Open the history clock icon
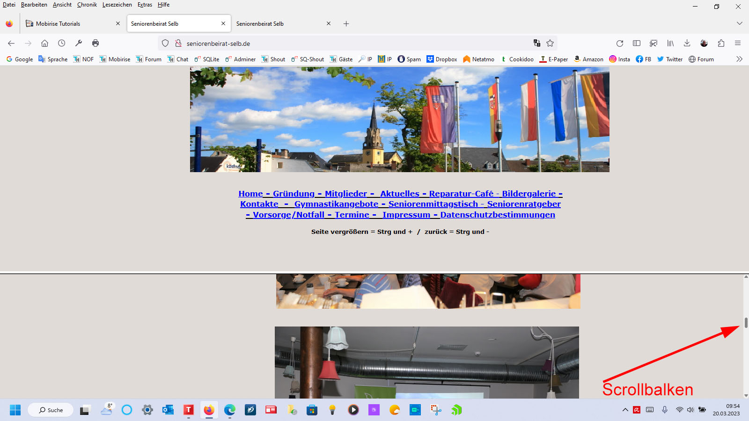The image size is (749, 421). point(62,44)
